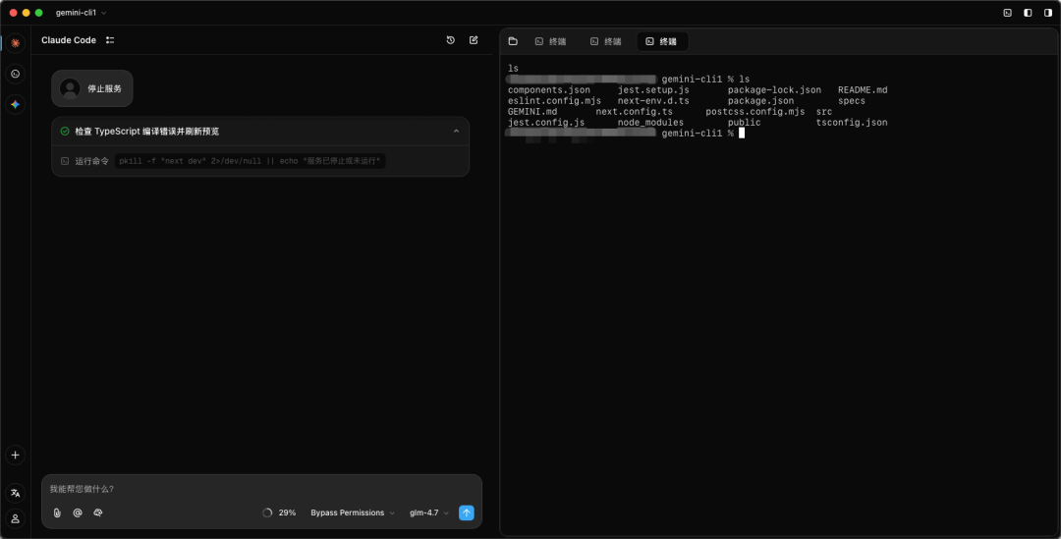Toggle the terminal panel in title bar

click(1007, 13)
